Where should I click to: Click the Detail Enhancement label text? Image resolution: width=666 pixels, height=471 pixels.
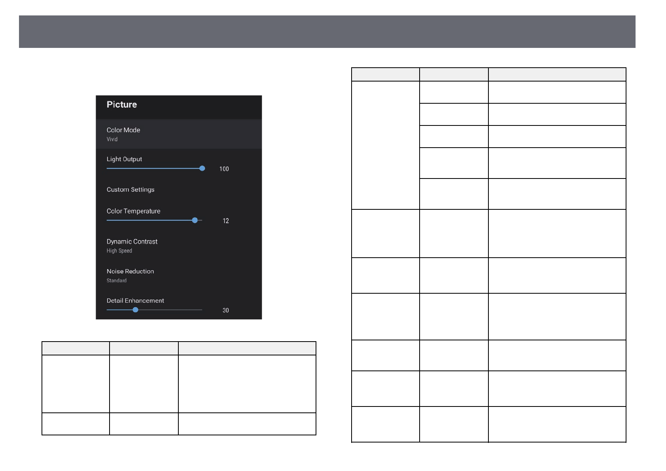pos(135,301)
